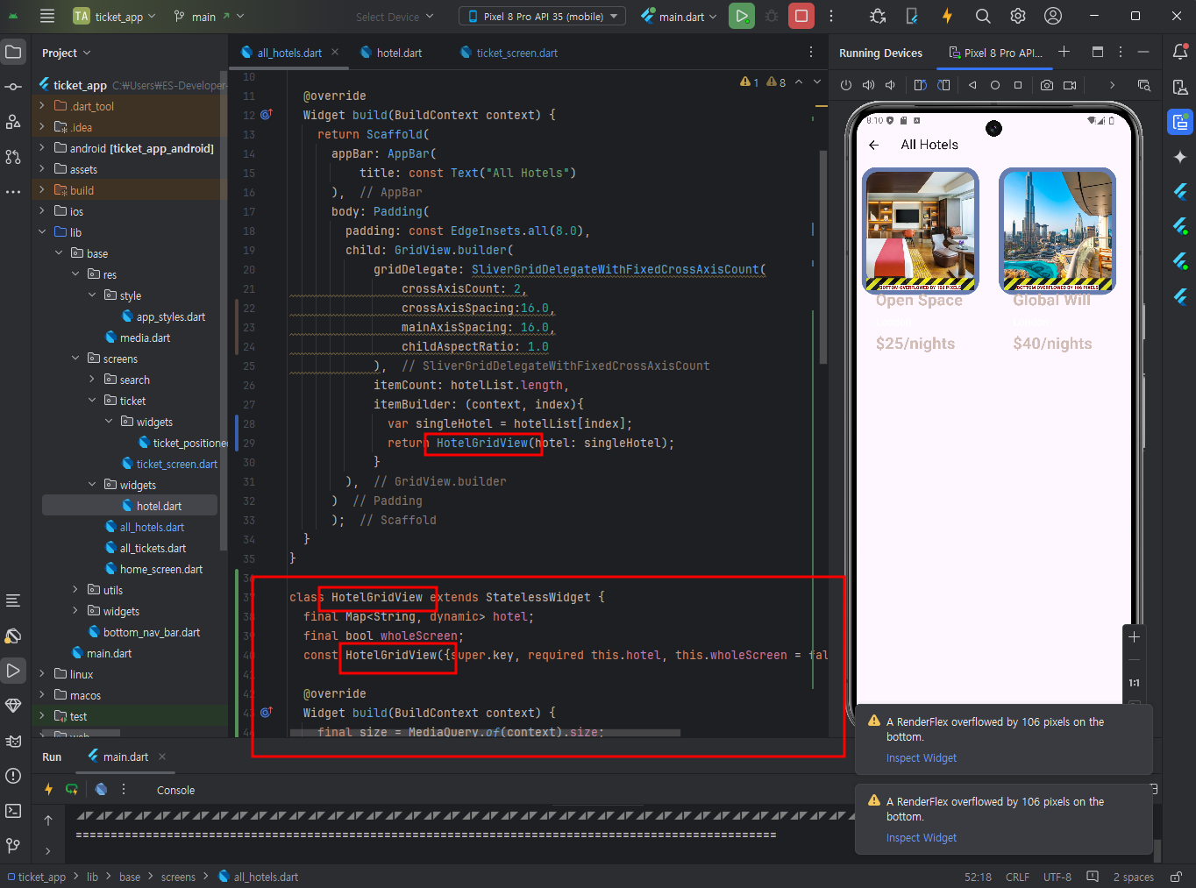The image size is (1196, 888).
Task: Open IDE settings gear
Action: pos(1018,16)
